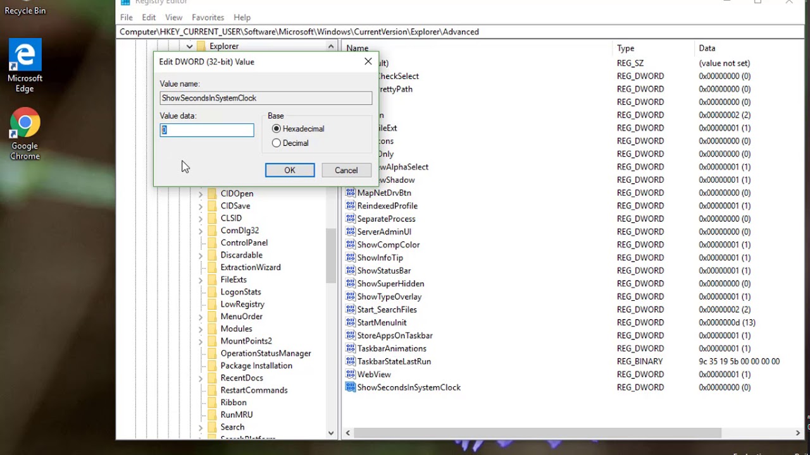The width and height of the screenshot is (810, 455).
Task: Expand the CIDSave key
Action: point(201,206)
